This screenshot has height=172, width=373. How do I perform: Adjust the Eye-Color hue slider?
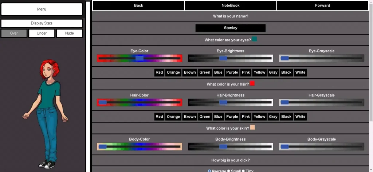pos(140,58)
